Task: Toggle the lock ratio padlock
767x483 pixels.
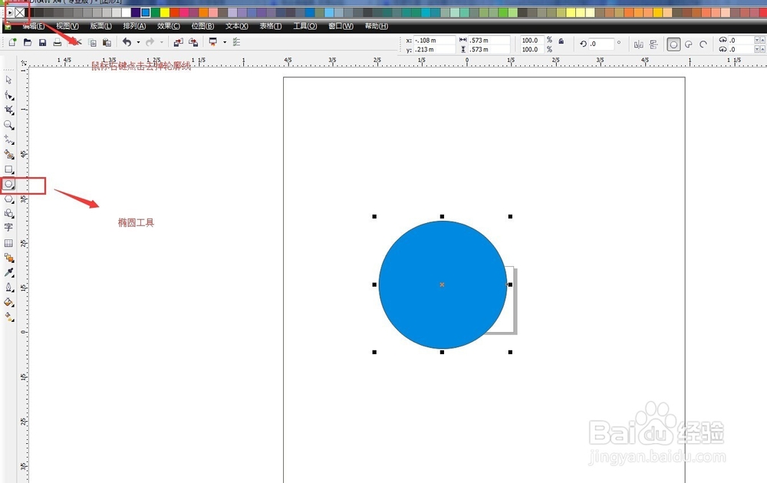Action: point(561,41)
